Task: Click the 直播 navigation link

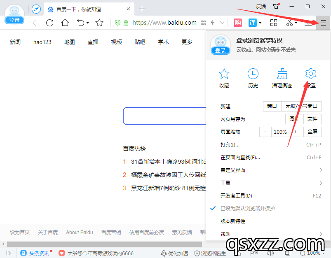Action: 93,42
